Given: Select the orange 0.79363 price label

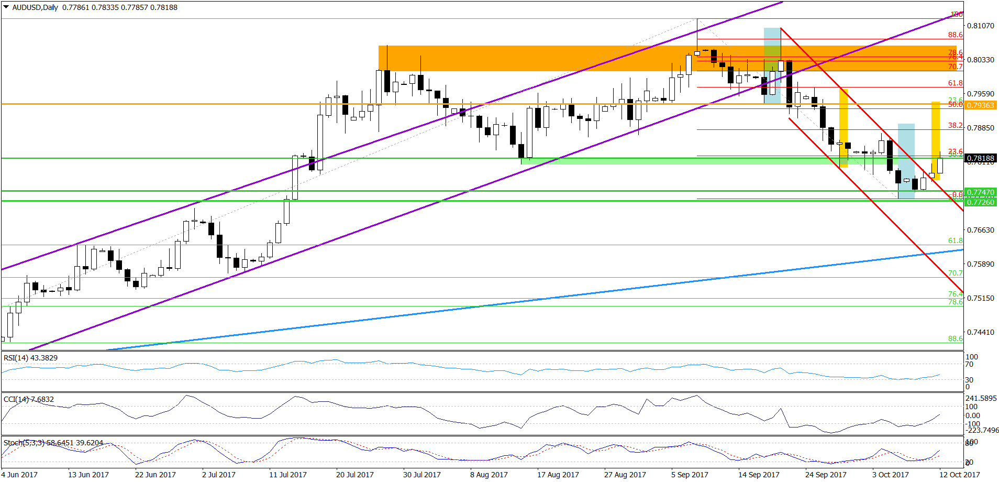Looking at the screenshot, I should coord(980,105).
